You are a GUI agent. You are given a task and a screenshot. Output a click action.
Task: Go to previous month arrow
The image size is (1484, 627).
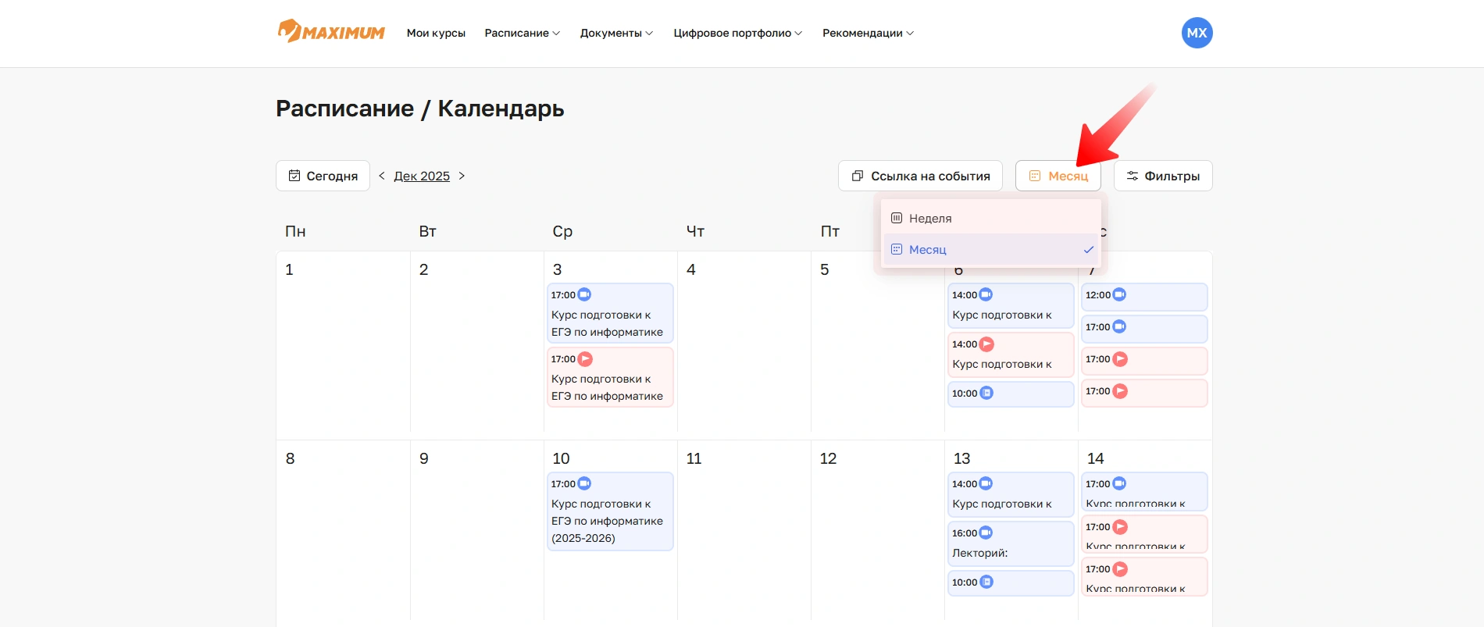[382, 176]
